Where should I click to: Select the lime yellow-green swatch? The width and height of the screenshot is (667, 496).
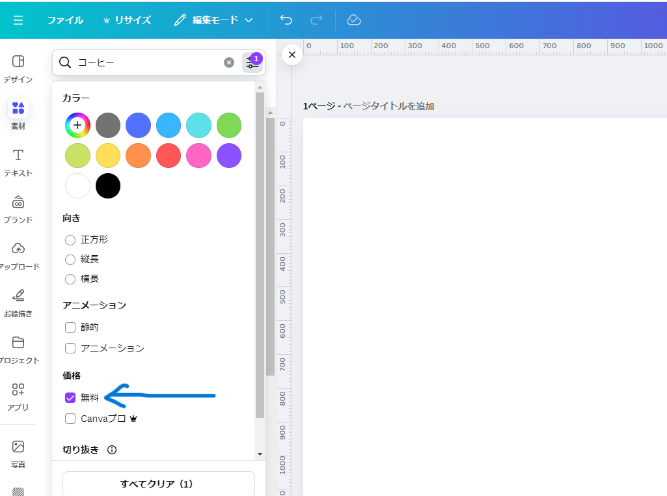77,156
